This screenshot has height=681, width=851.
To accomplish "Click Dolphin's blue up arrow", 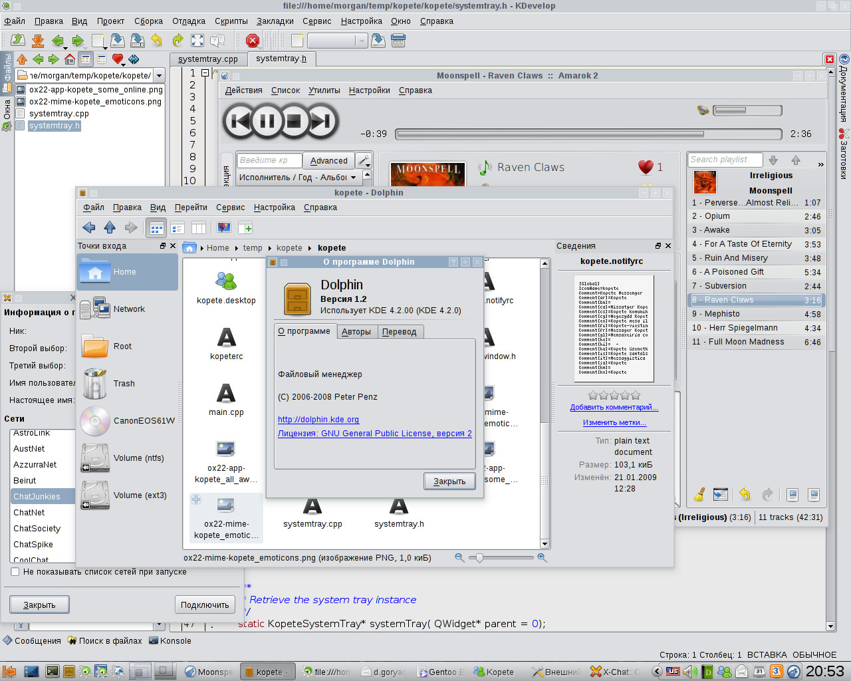I will point(110,227).
